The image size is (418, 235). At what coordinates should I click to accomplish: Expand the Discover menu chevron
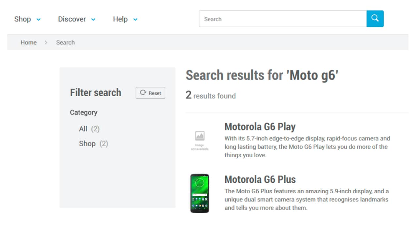(93, 20)
